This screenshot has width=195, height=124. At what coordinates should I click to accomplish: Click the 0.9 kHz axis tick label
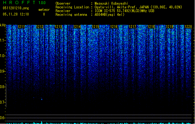(3, 71)
